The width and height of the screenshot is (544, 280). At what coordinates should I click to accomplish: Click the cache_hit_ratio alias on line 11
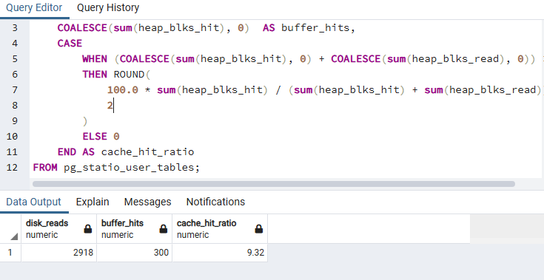[x=147, y=152]
